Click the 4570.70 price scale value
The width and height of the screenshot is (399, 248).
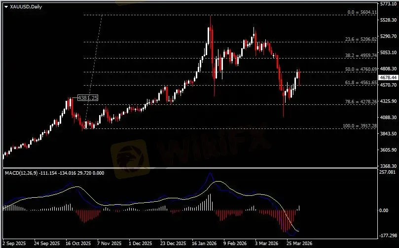point(389,85)
